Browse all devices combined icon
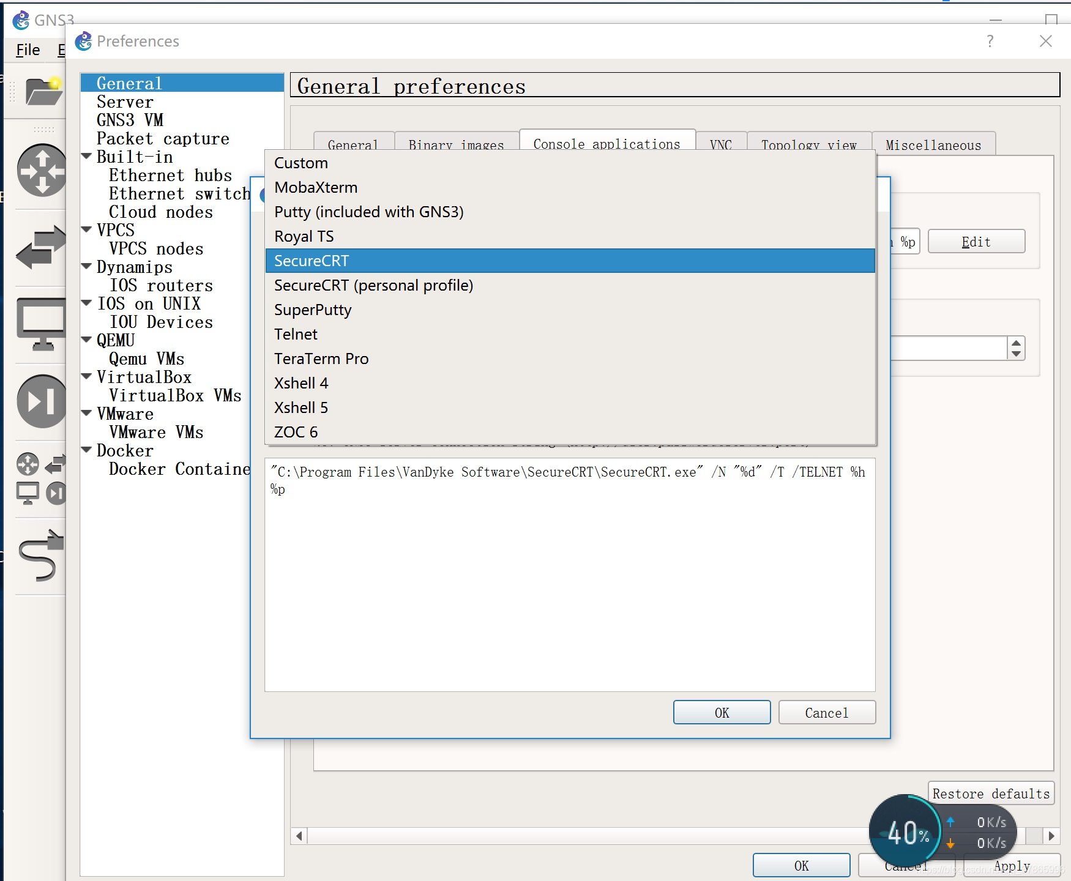Viewport: 1071px width, 881px height. [x=41, y=479]
